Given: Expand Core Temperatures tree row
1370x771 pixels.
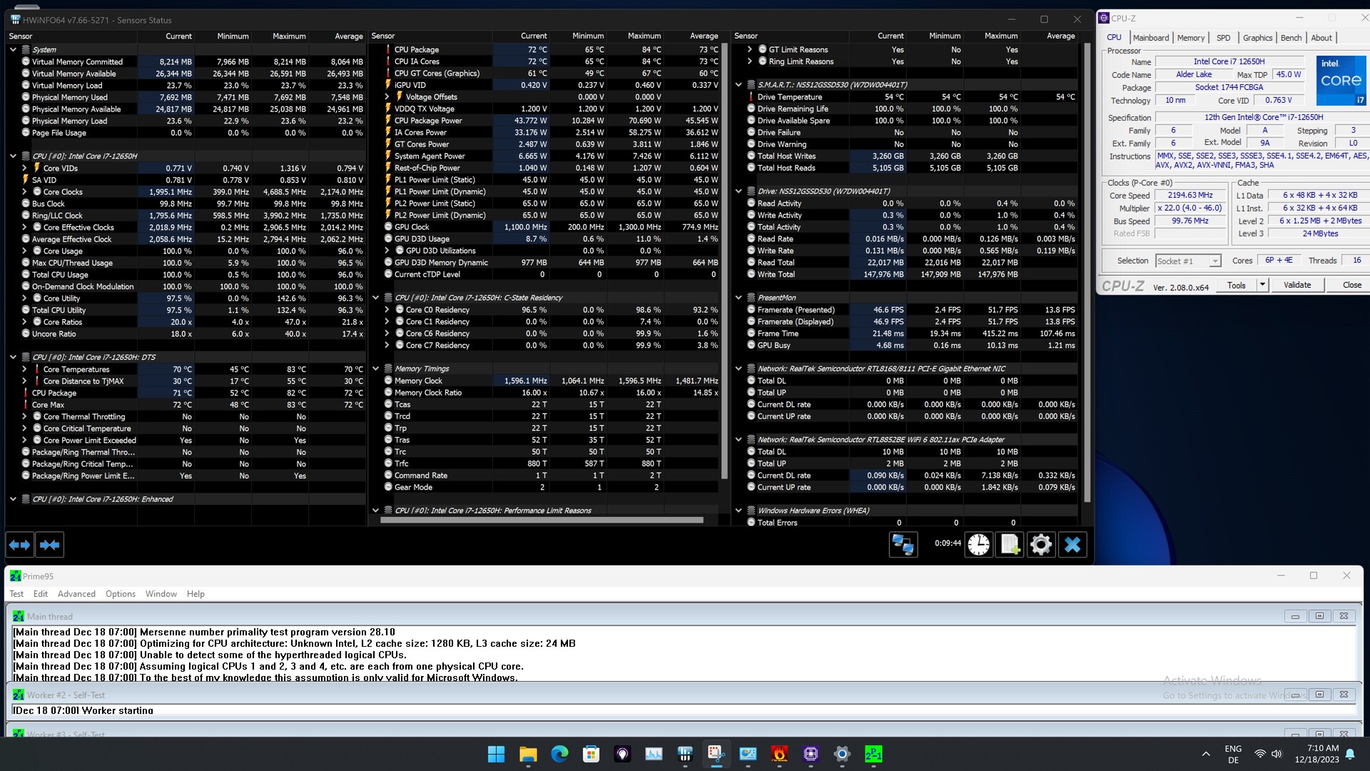Looking at the screenshot, I should (x=24, y=369).
